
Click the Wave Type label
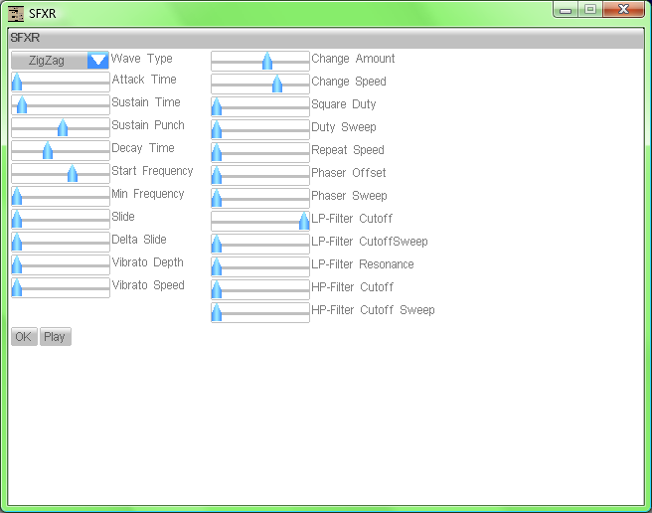point(142,59)
